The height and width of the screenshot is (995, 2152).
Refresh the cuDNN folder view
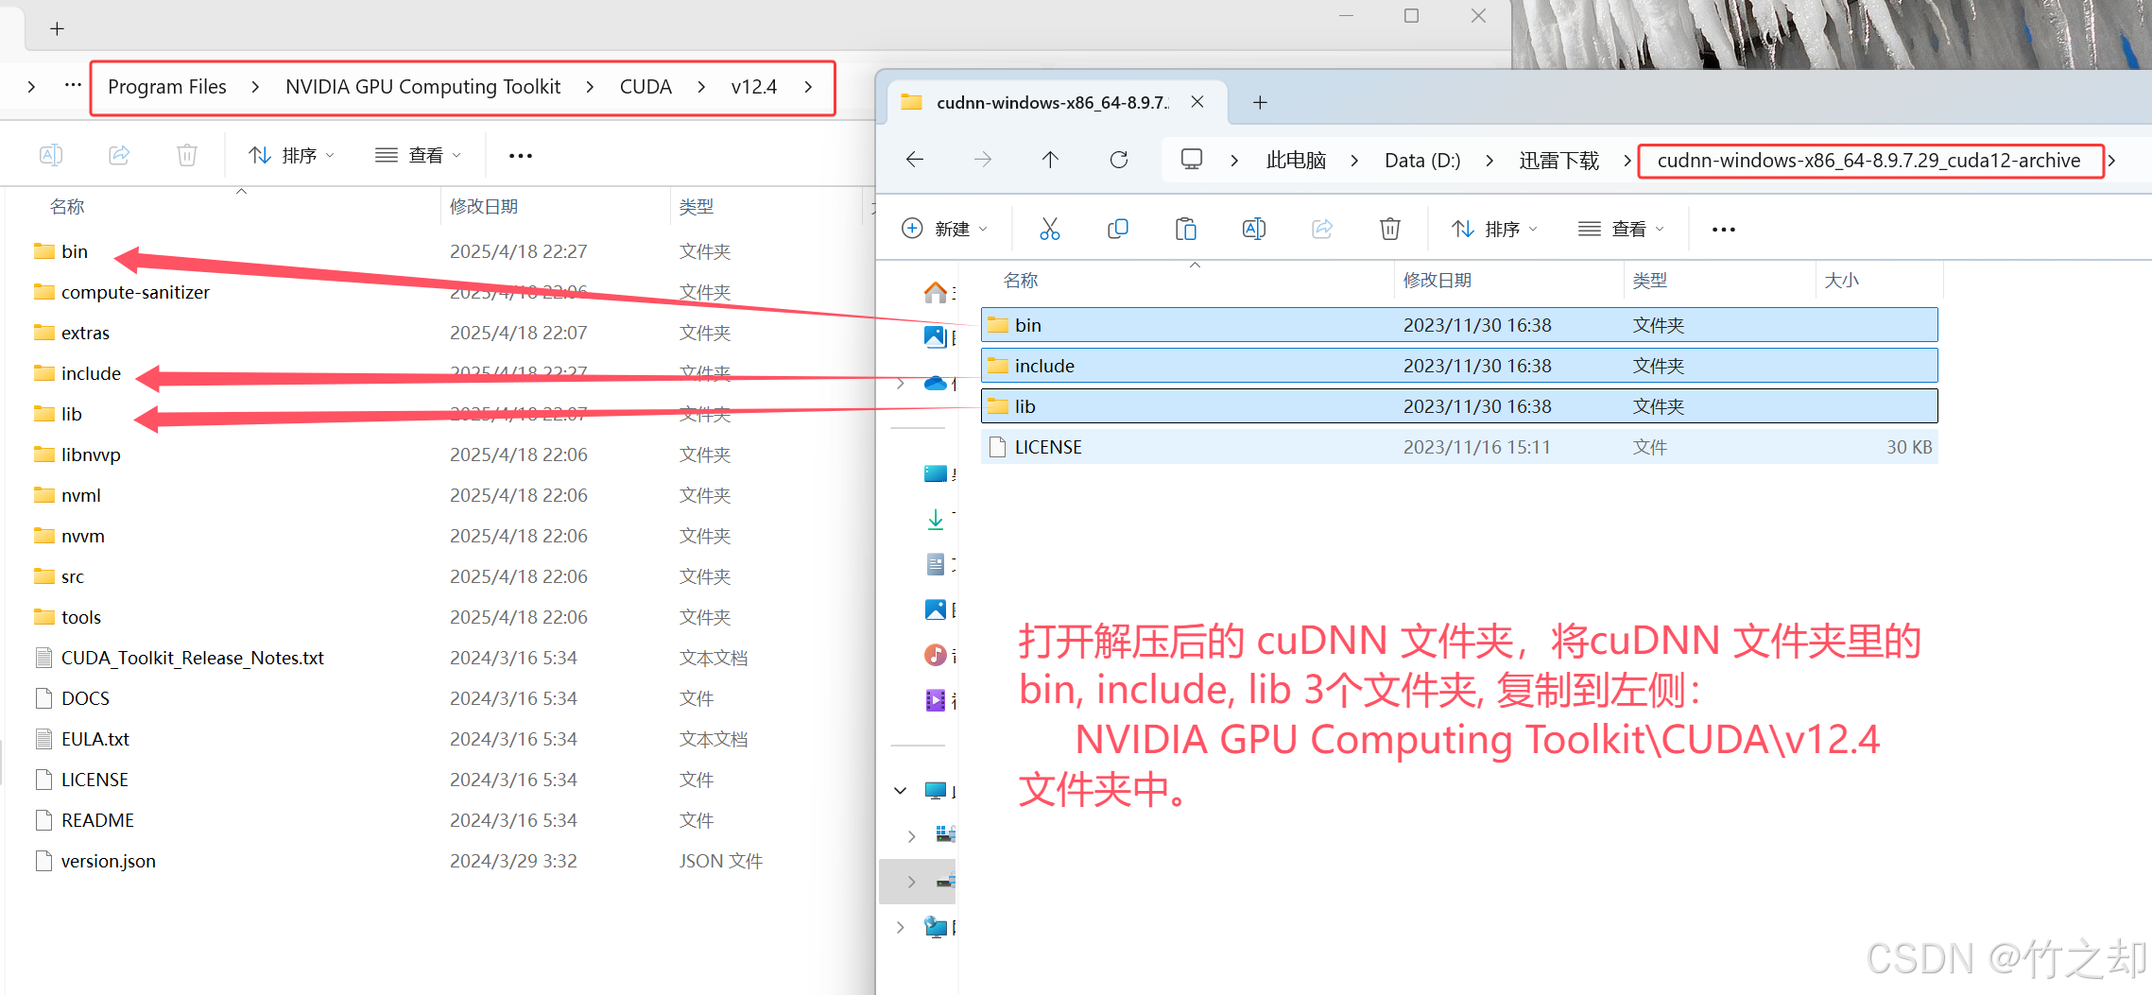click(x=1119, y=160)
